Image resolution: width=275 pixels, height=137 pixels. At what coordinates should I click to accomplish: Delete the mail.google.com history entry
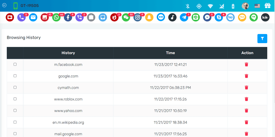click(247, 134)
